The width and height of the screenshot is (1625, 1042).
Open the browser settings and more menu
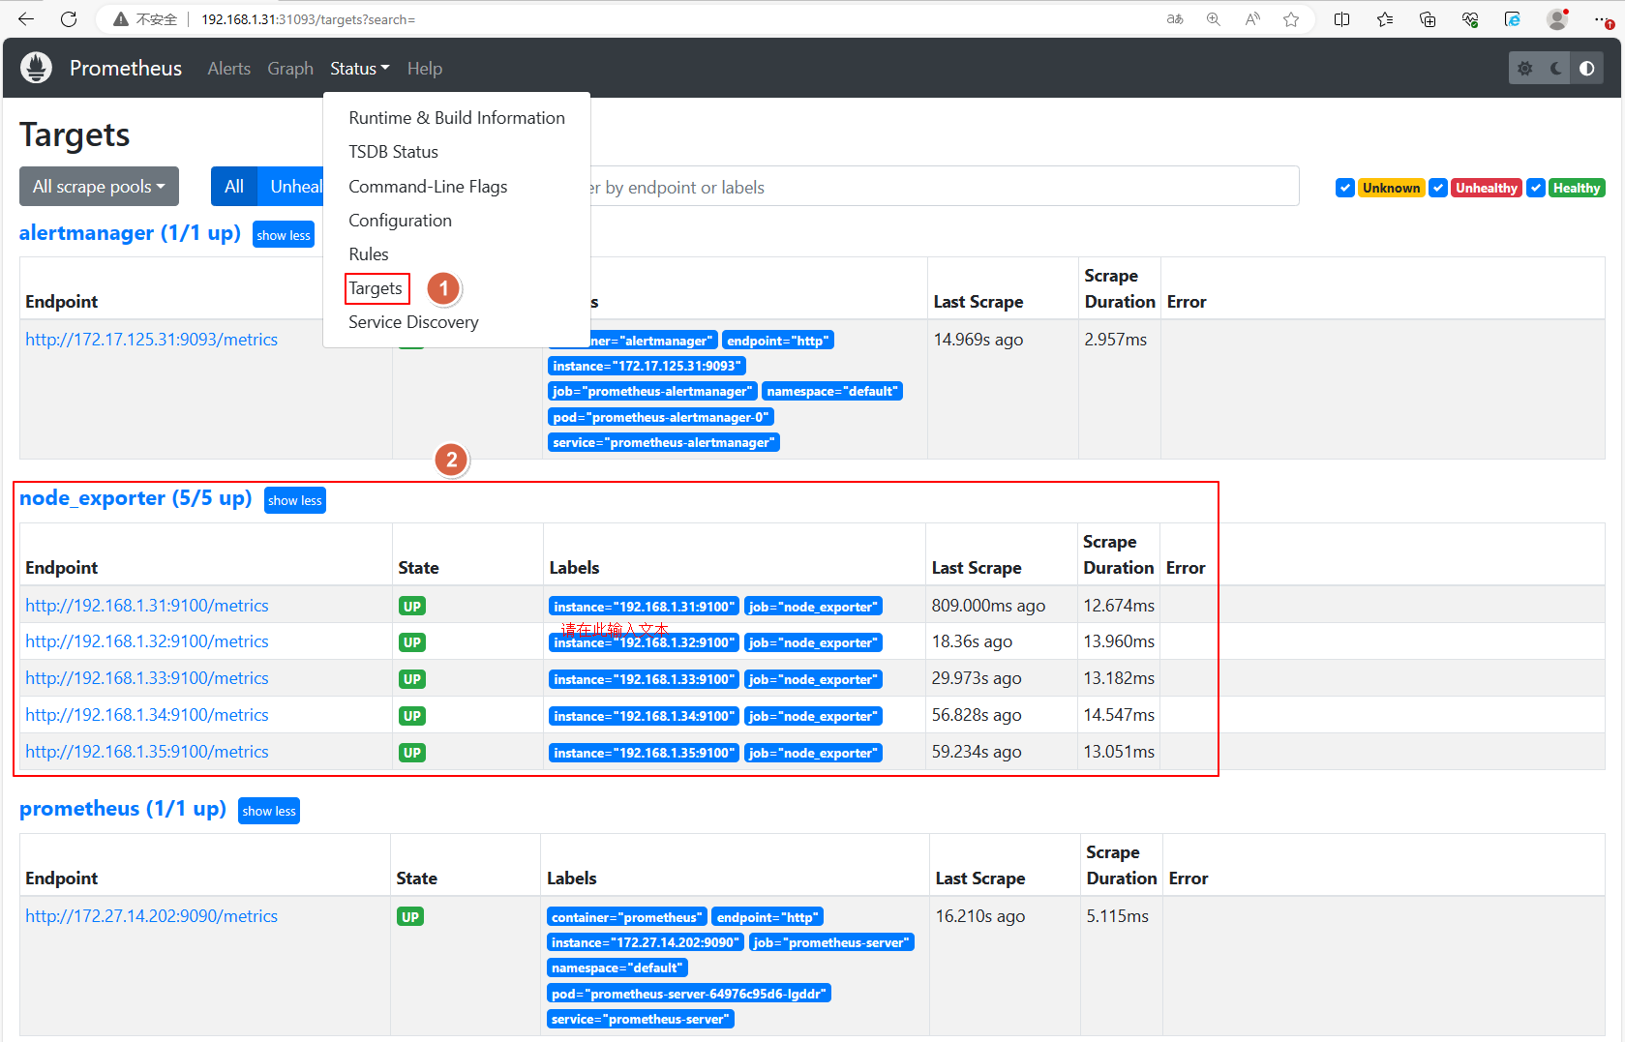tap(1603, 19)
